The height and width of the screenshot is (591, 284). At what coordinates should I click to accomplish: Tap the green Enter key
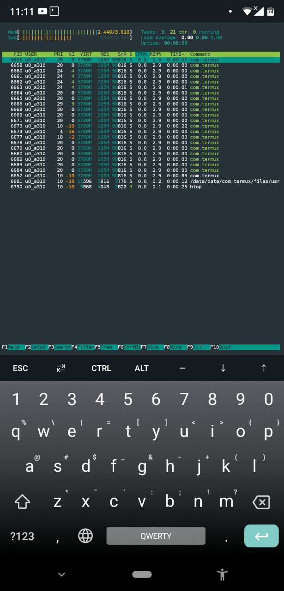point(261,536)
